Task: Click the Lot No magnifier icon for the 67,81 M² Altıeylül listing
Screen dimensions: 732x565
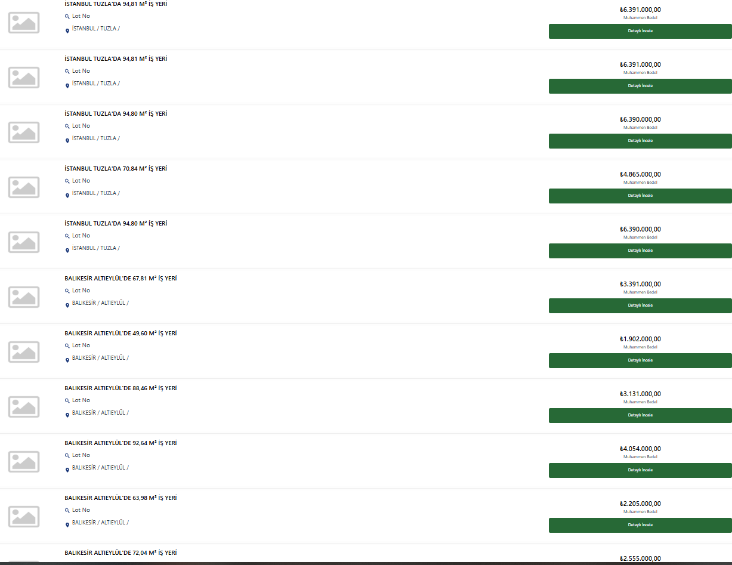Action: coord(67,291)
